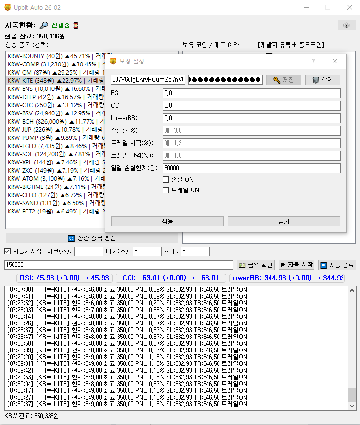Uncheck the auto restart checkbox
This screenshot has height=425, width=360.
[x=8, y=251]
